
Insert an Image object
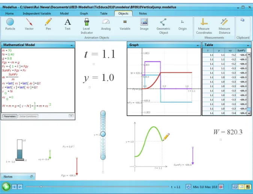click(x=144, y=24)
